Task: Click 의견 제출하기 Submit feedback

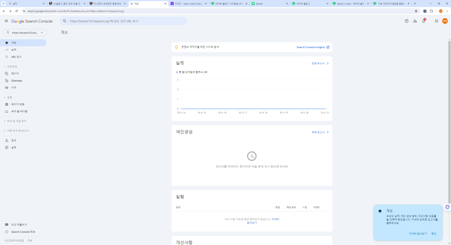Action: pyautogui.click(x=23, y=224)
